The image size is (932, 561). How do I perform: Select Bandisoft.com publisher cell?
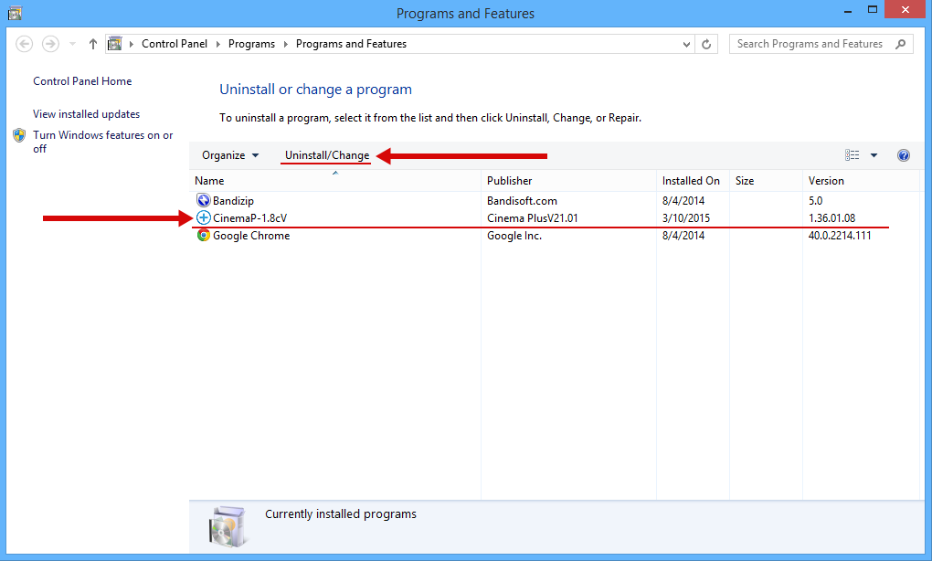coord(522,201)
